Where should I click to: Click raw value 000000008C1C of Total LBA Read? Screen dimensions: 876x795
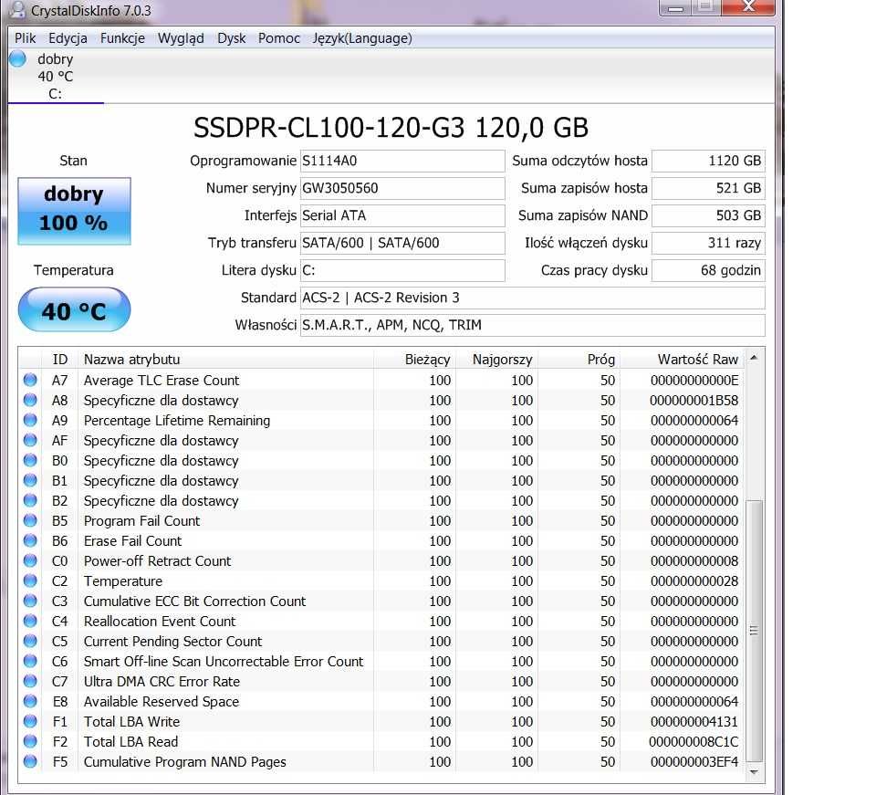(693, 742)
